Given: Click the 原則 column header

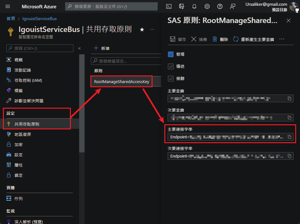Looking at the screenshot, I should 98,71.
